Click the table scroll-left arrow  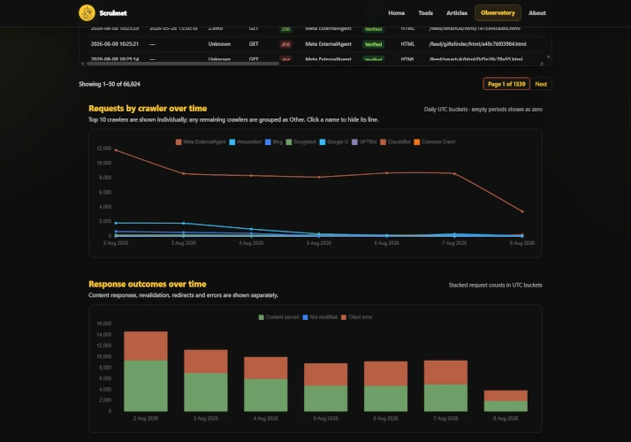tap(82, 64)
